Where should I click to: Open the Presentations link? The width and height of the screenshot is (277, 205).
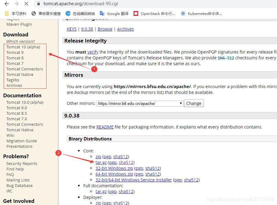pyautogui.click(x=19, y=146)
